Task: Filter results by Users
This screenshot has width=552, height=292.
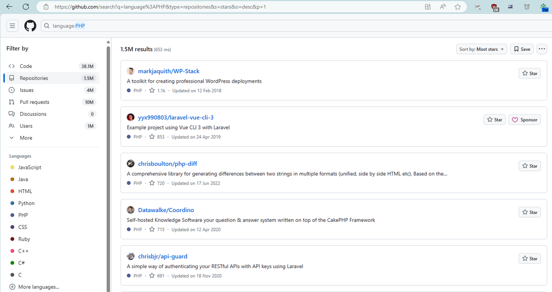Action: click(52, 126)
